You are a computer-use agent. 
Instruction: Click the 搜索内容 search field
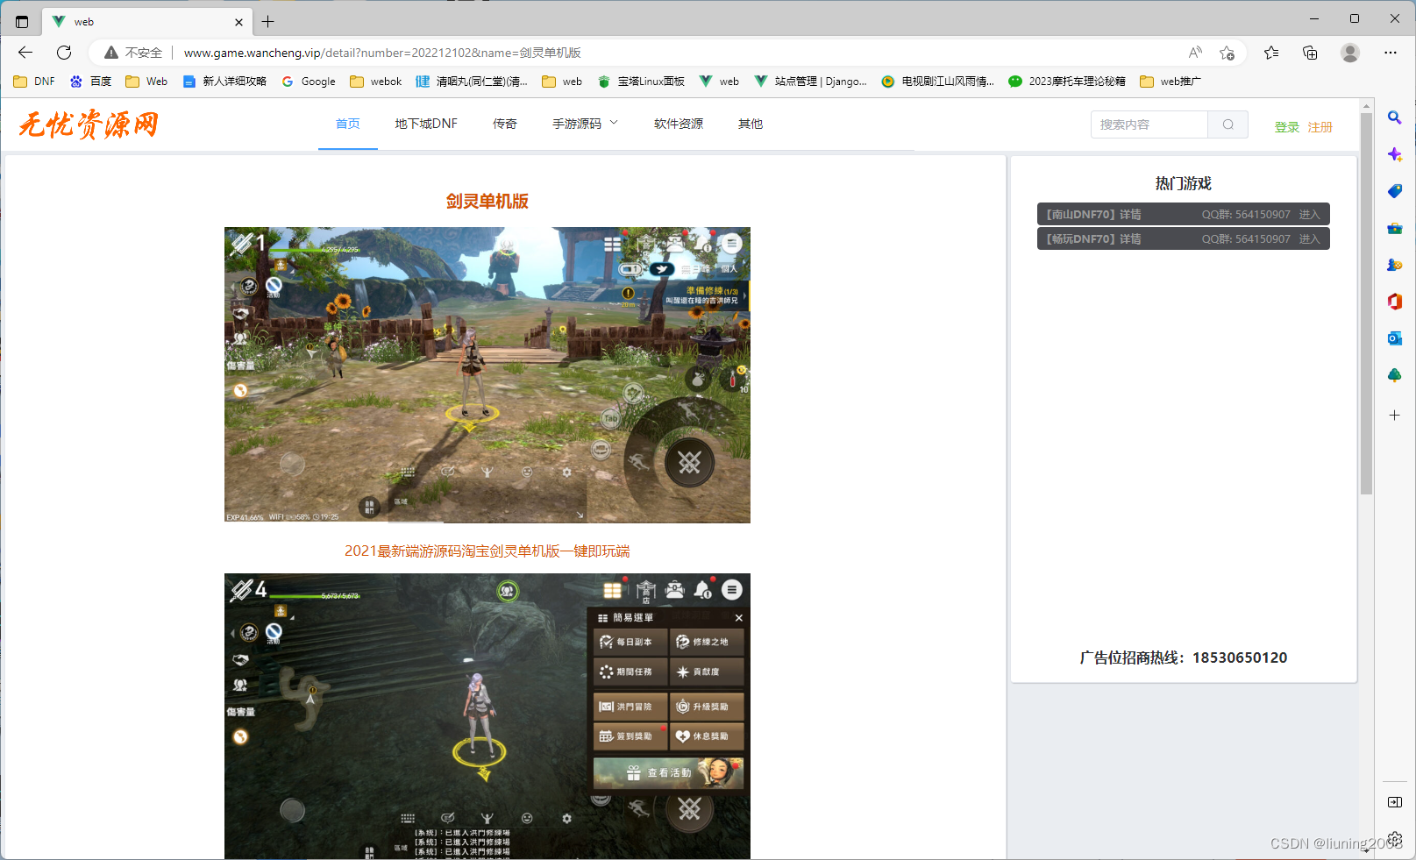coord(1149,124)
